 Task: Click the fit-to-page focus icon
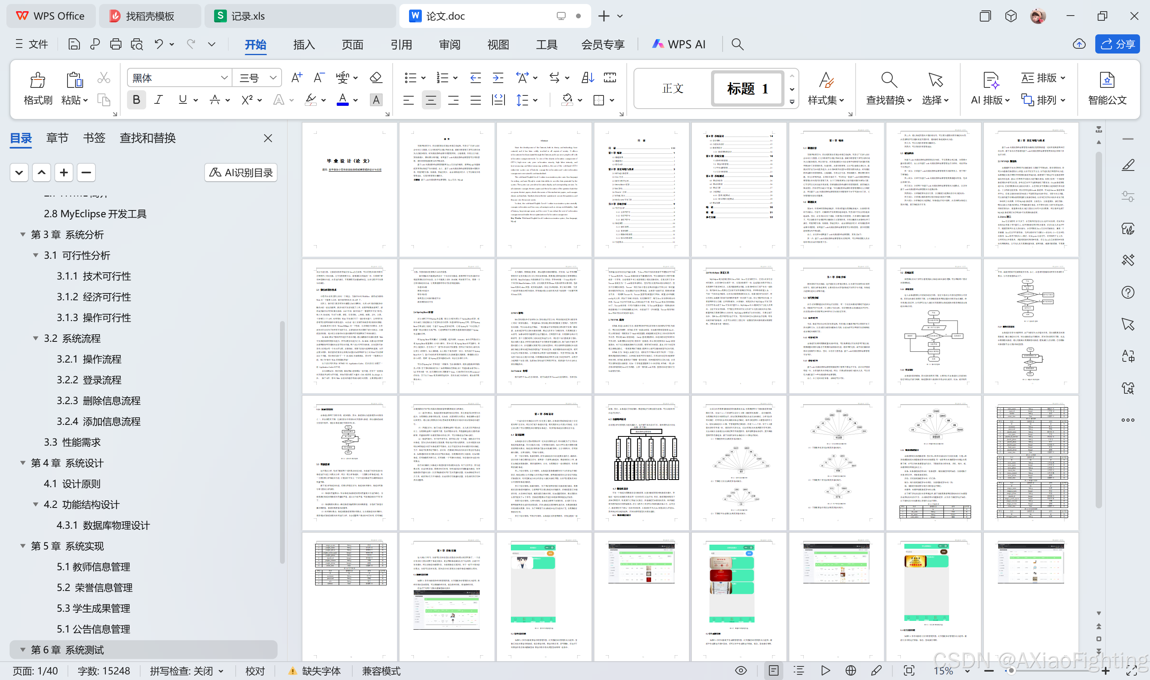pos(909,671)
